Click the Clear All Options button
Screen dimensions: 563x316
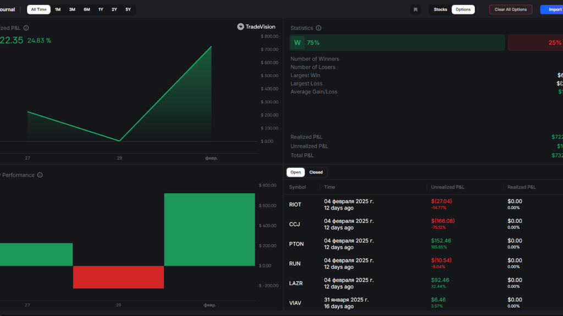pyautogui.click(x=510, y=9)
